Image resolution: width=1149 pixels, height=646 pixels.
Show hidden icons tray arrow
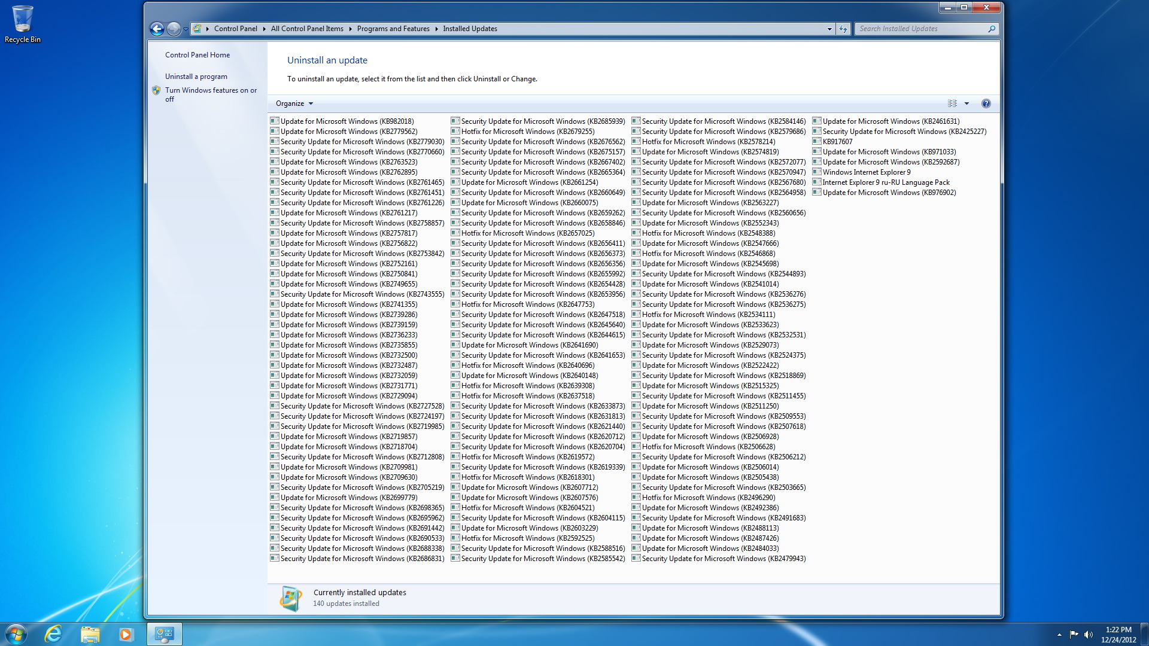[x=1059, y=634]
